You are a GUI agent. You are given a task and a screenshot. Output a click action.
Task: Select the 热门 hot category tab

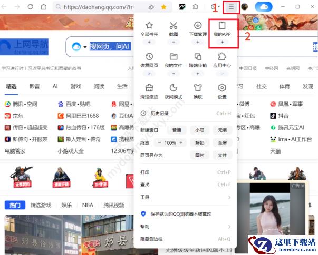tap(15, 205)
